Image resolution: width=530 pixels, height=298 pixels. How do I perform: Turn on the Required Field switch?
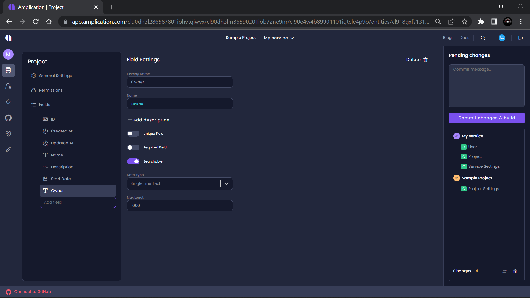click(x=133, y=147)
